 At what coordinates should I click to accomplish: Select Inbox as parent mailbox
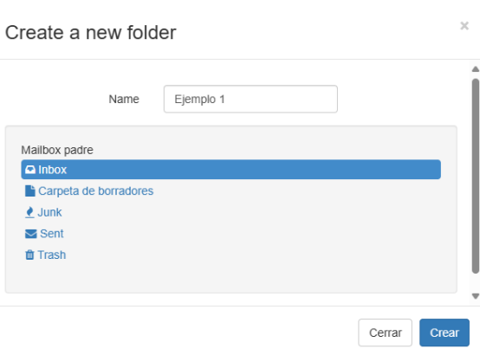point(230,169)
